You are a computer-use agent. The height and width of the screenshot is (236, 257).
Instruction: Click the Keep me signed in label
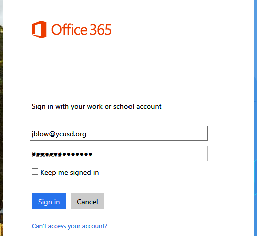70,172
